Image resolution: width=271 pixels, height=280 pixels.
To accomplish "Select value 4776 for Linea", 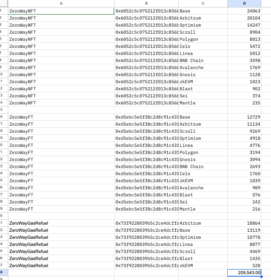I will tap(244, 145).
